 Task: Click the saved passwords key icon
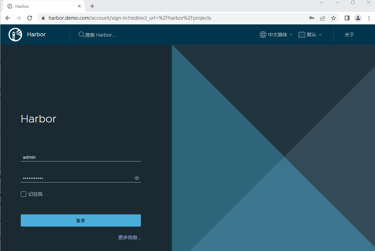pyautogui.click(x=312, y=18)
